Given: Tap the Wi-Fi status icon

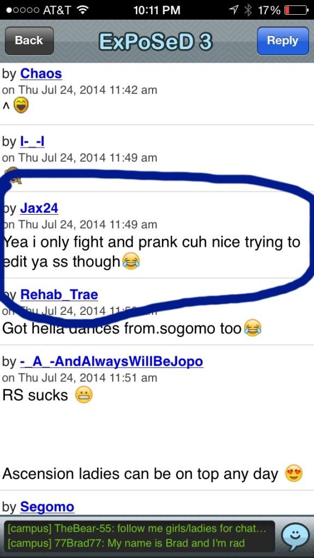Looking at the screenshot, I should (x=83, y=10).
